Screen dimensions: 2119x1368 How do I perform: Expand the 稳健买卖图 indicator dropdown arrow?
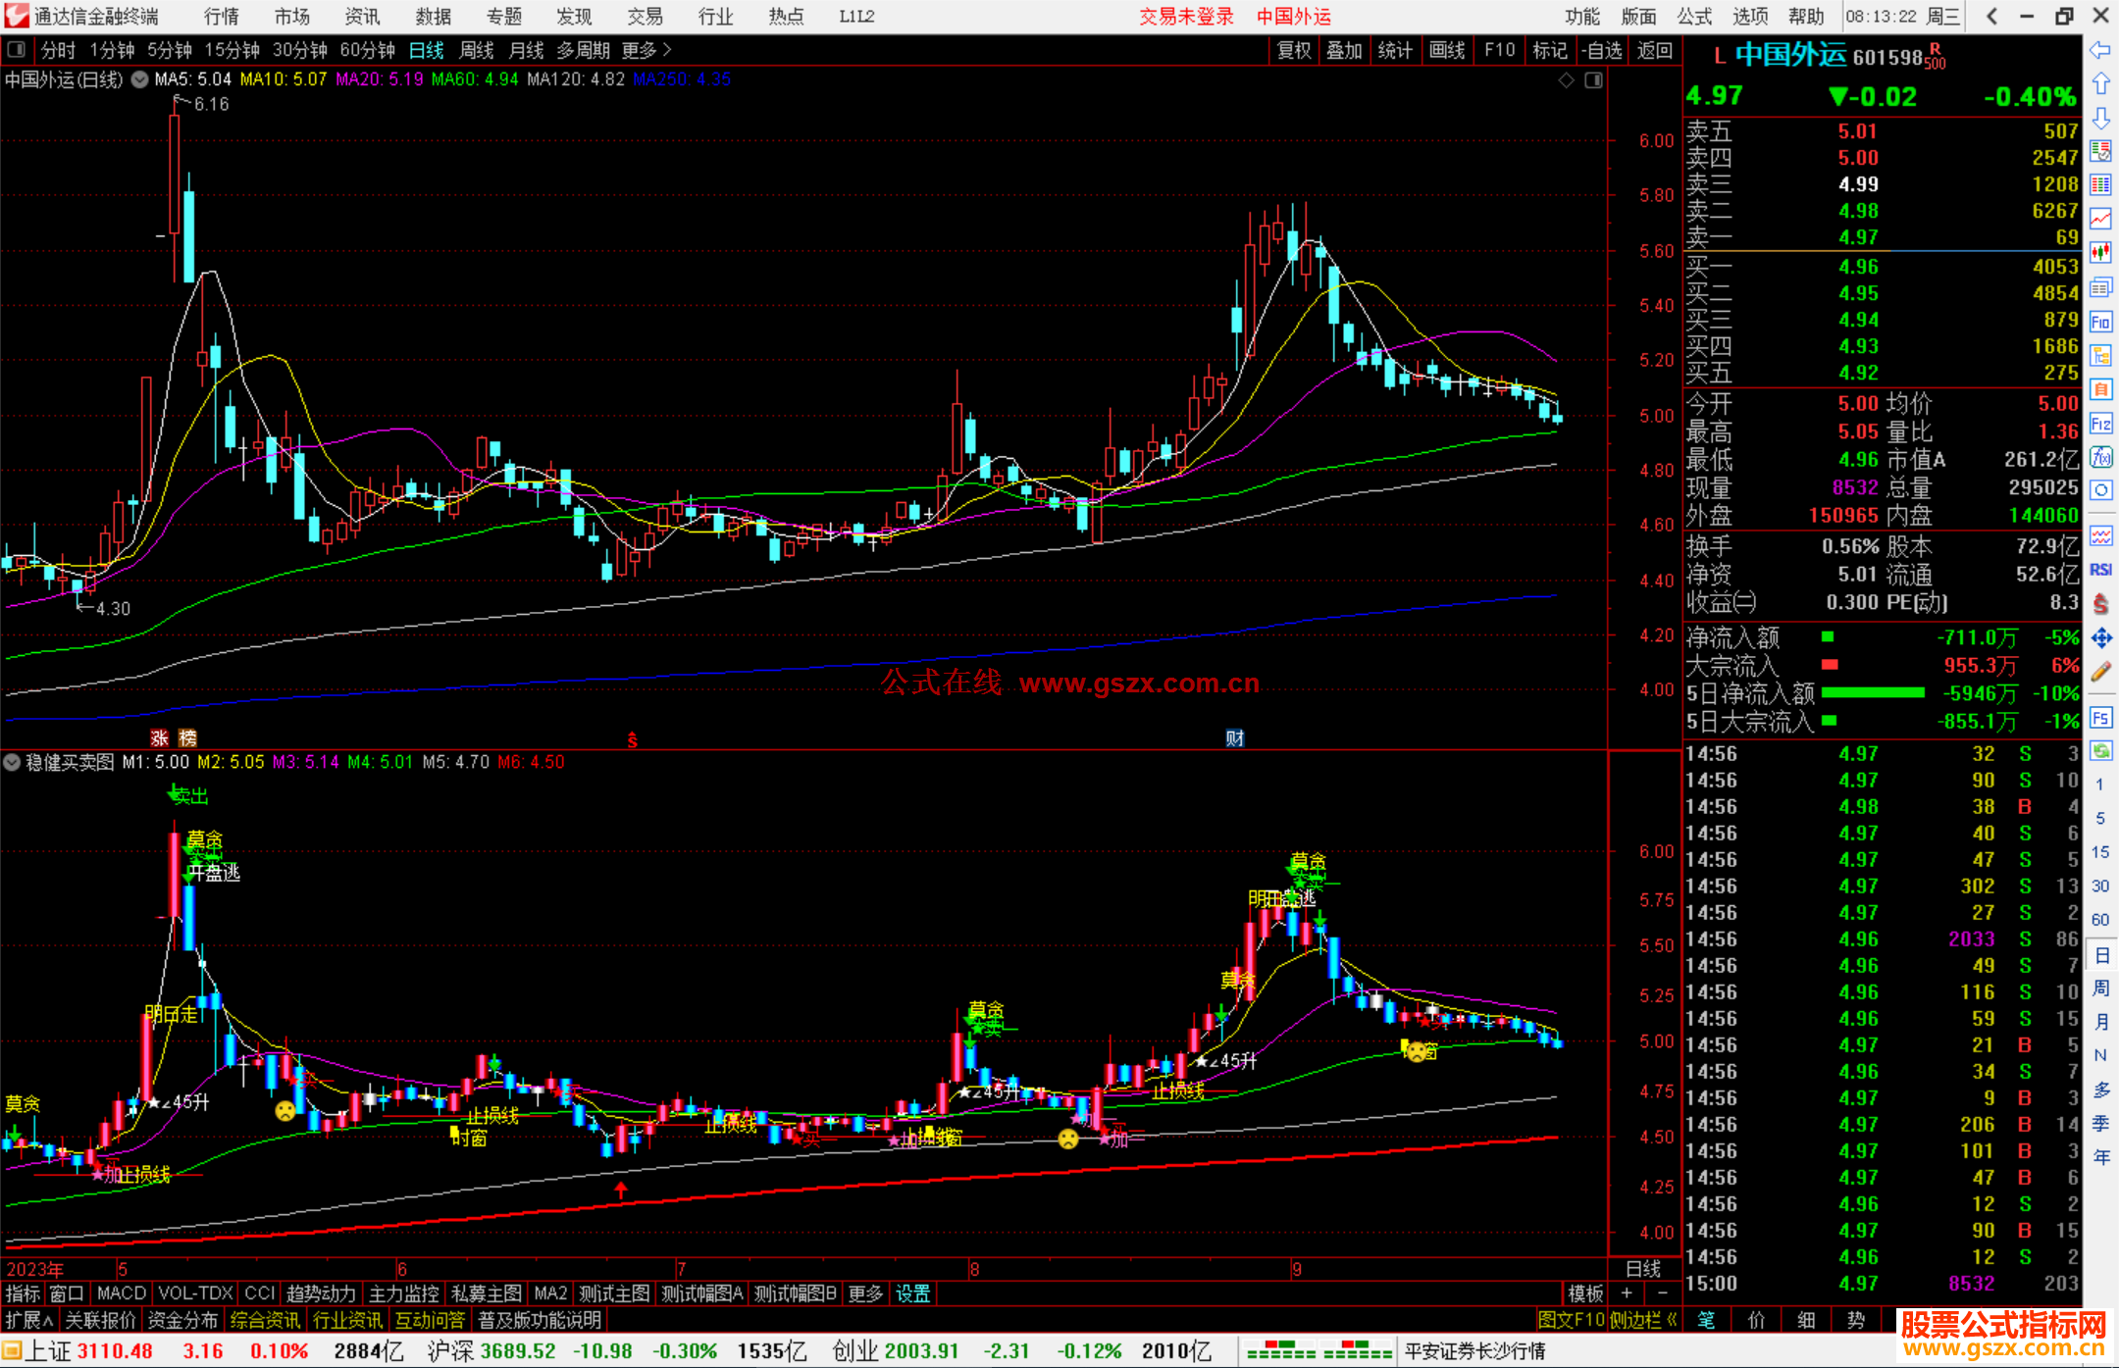point(12,762)
